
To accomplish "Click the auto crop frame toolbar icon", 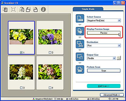I will click(x=13, y=9).
